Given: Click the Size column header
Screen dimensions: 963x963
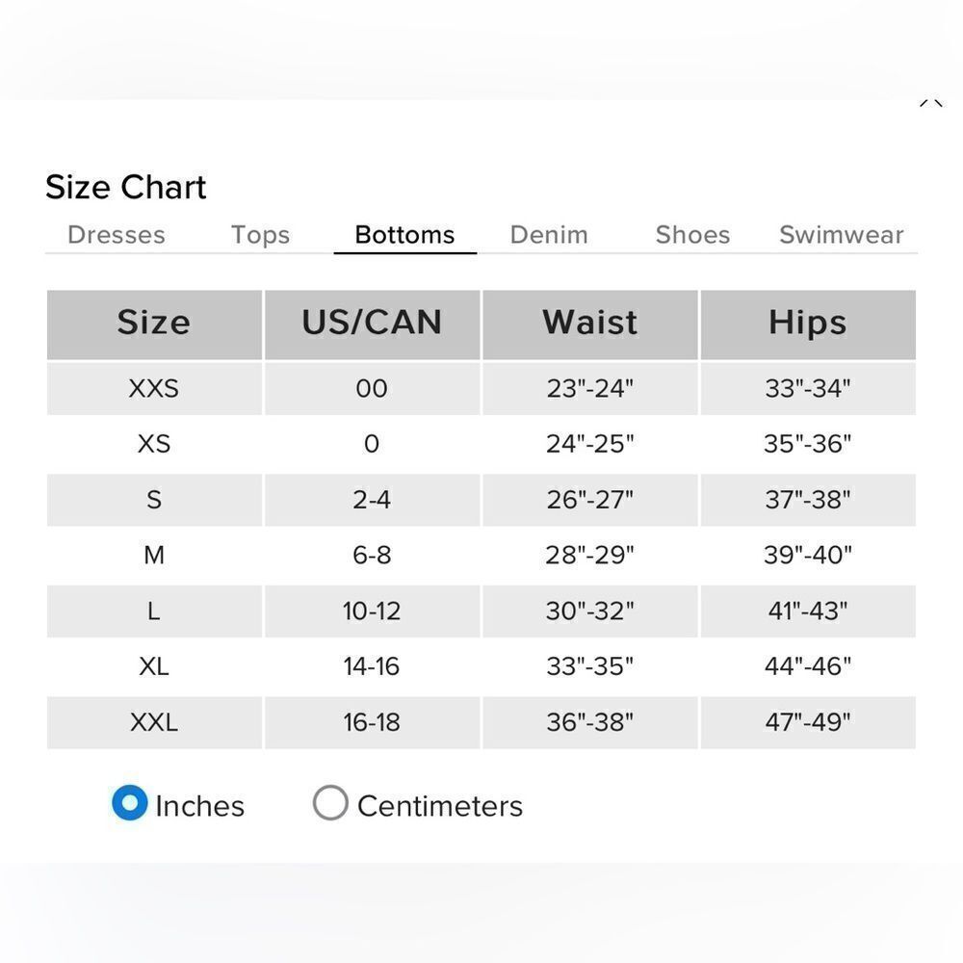Looking at the screenshot, I should [154, 325].
